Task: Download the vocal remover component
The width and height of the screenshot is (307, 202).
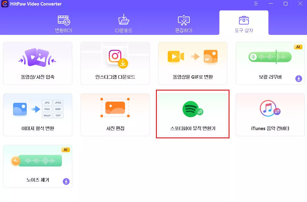Action: tap(299, 79)
